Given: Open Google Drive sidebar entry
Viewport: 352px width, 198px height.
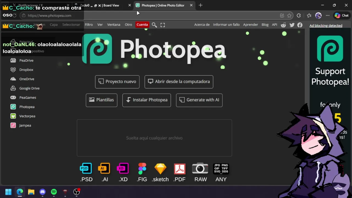Looking at the screenshot, I should click(x=29, y=88).
